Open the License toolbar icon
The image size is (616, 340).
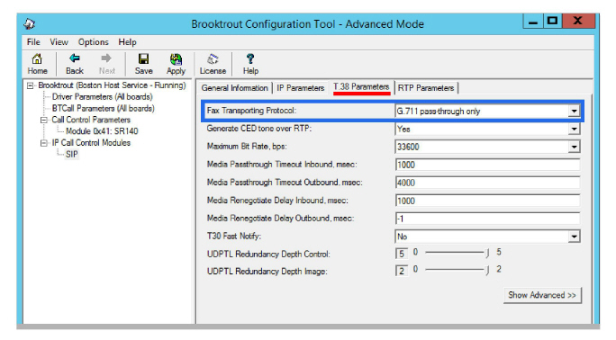tap(213, 65)
